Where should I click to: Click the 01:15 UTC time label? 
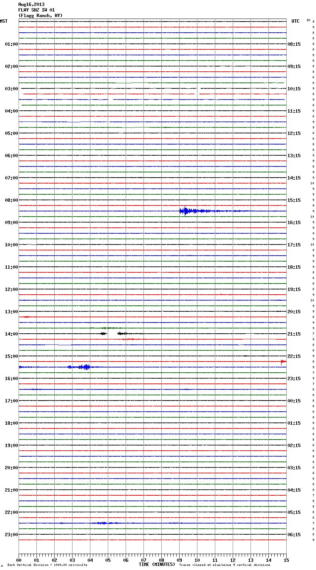[x=294, y=423]
